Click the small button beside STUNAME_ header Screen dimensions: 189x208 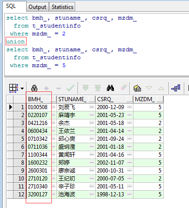pos(92,99)
